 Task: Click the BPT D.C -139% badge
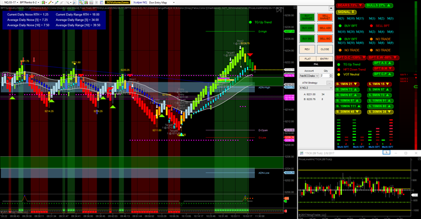(x=351, y=57)
